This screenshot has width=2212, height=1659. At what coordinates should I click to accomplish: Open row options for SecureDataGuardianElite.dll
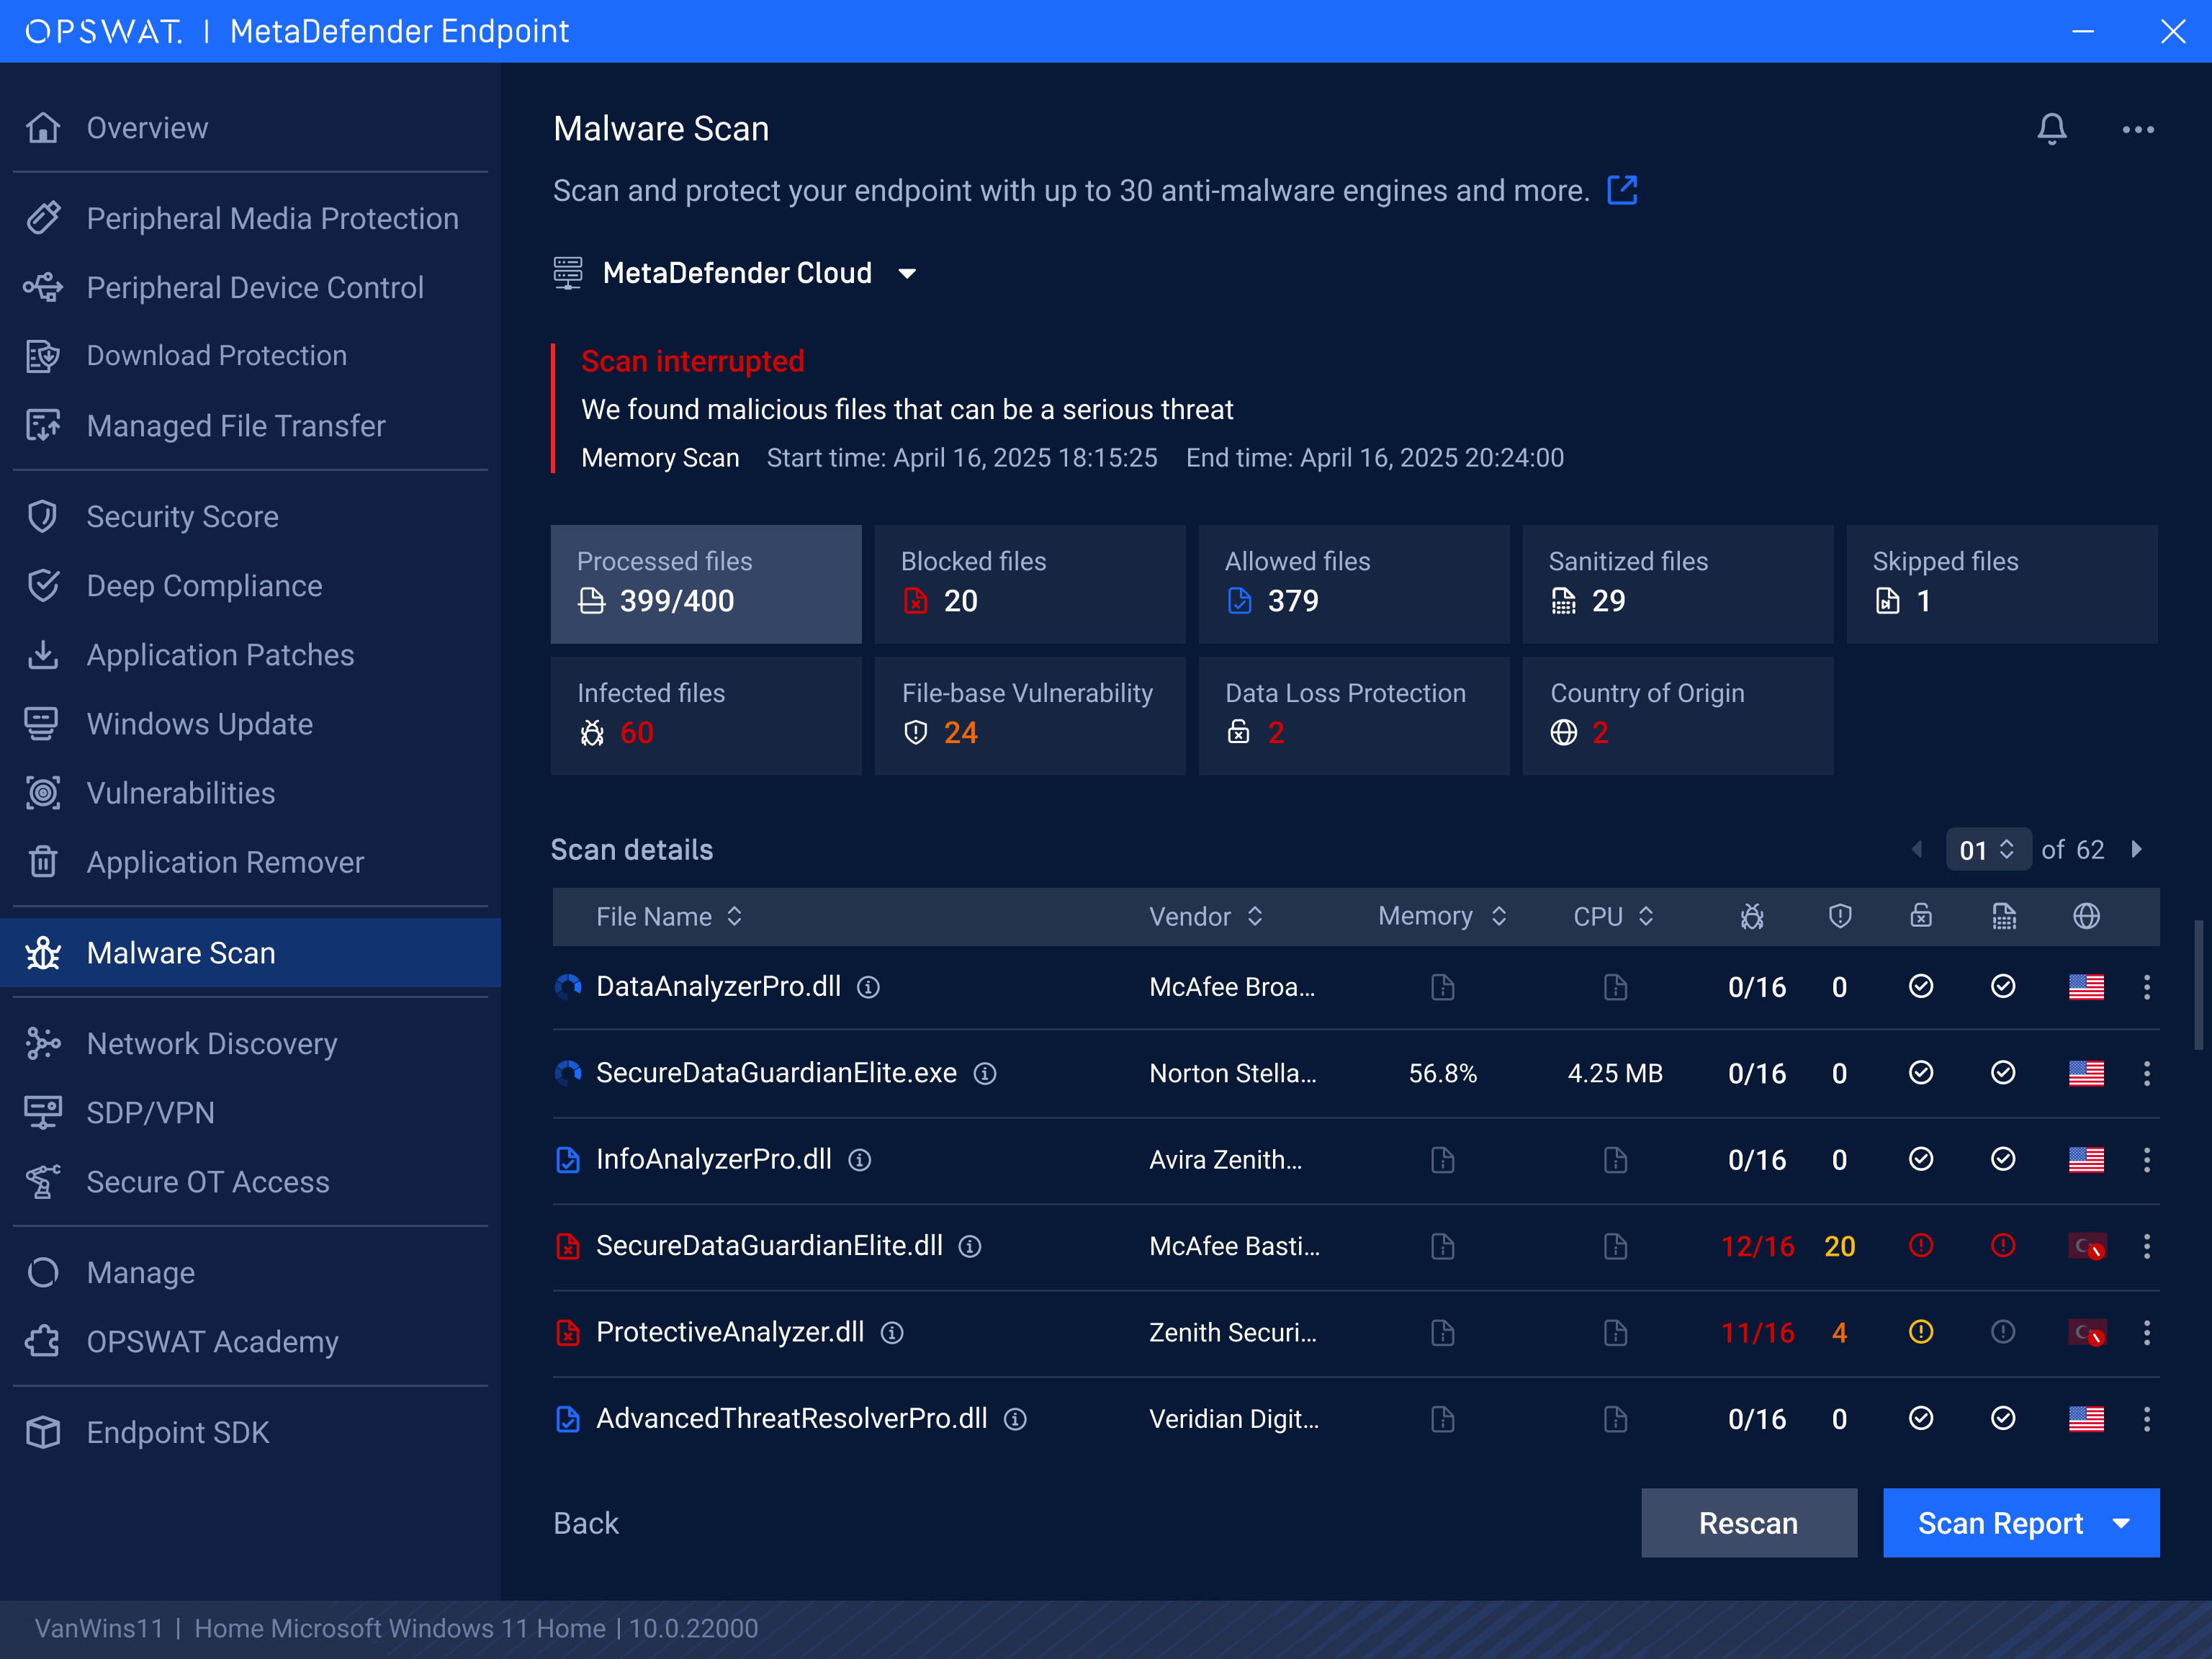[2146, 1246]
